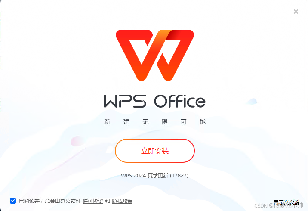Start installation with 立即安装 button
Image resolution: width=308 pixels, height=211 pixels.
tap(155, 151)
